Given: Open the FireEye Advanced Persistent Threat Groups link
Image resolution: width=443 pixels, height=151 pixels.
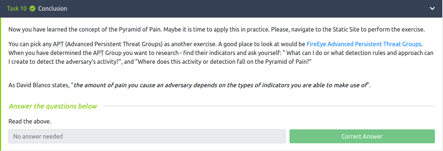Looking at the screenshot, I should click(364, 44).
